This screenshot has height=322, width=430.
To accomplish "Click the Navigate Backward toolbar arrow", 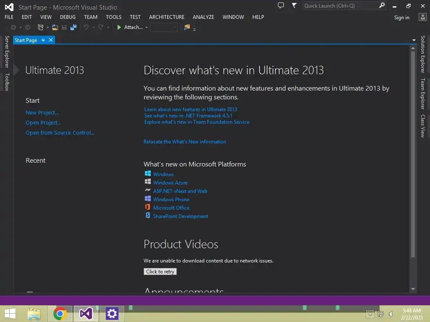I will pos(13,27).
